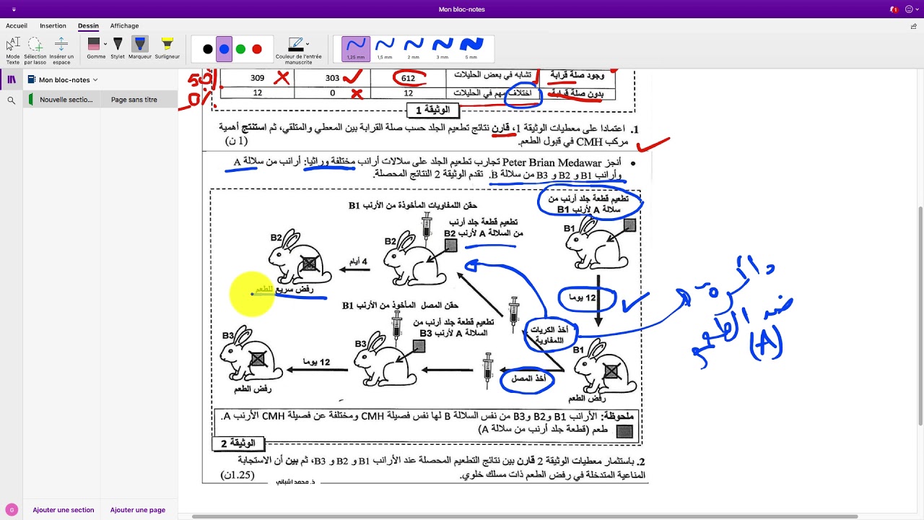924x520 pixels.
Task: Pick the black ink color
Action: [x=208, y=49]
